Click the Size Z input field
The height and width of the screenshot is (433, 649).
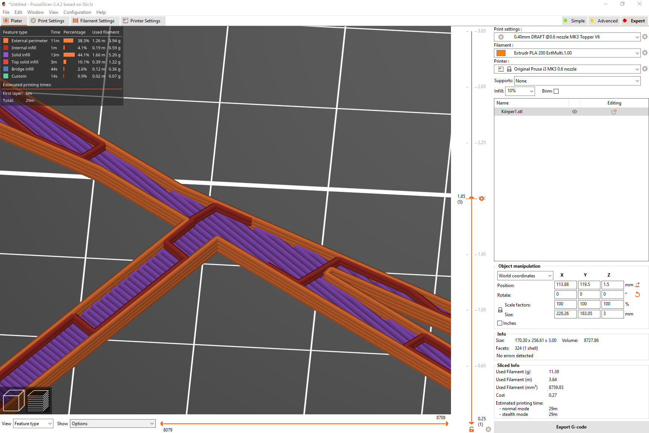[x=612, y=314]
